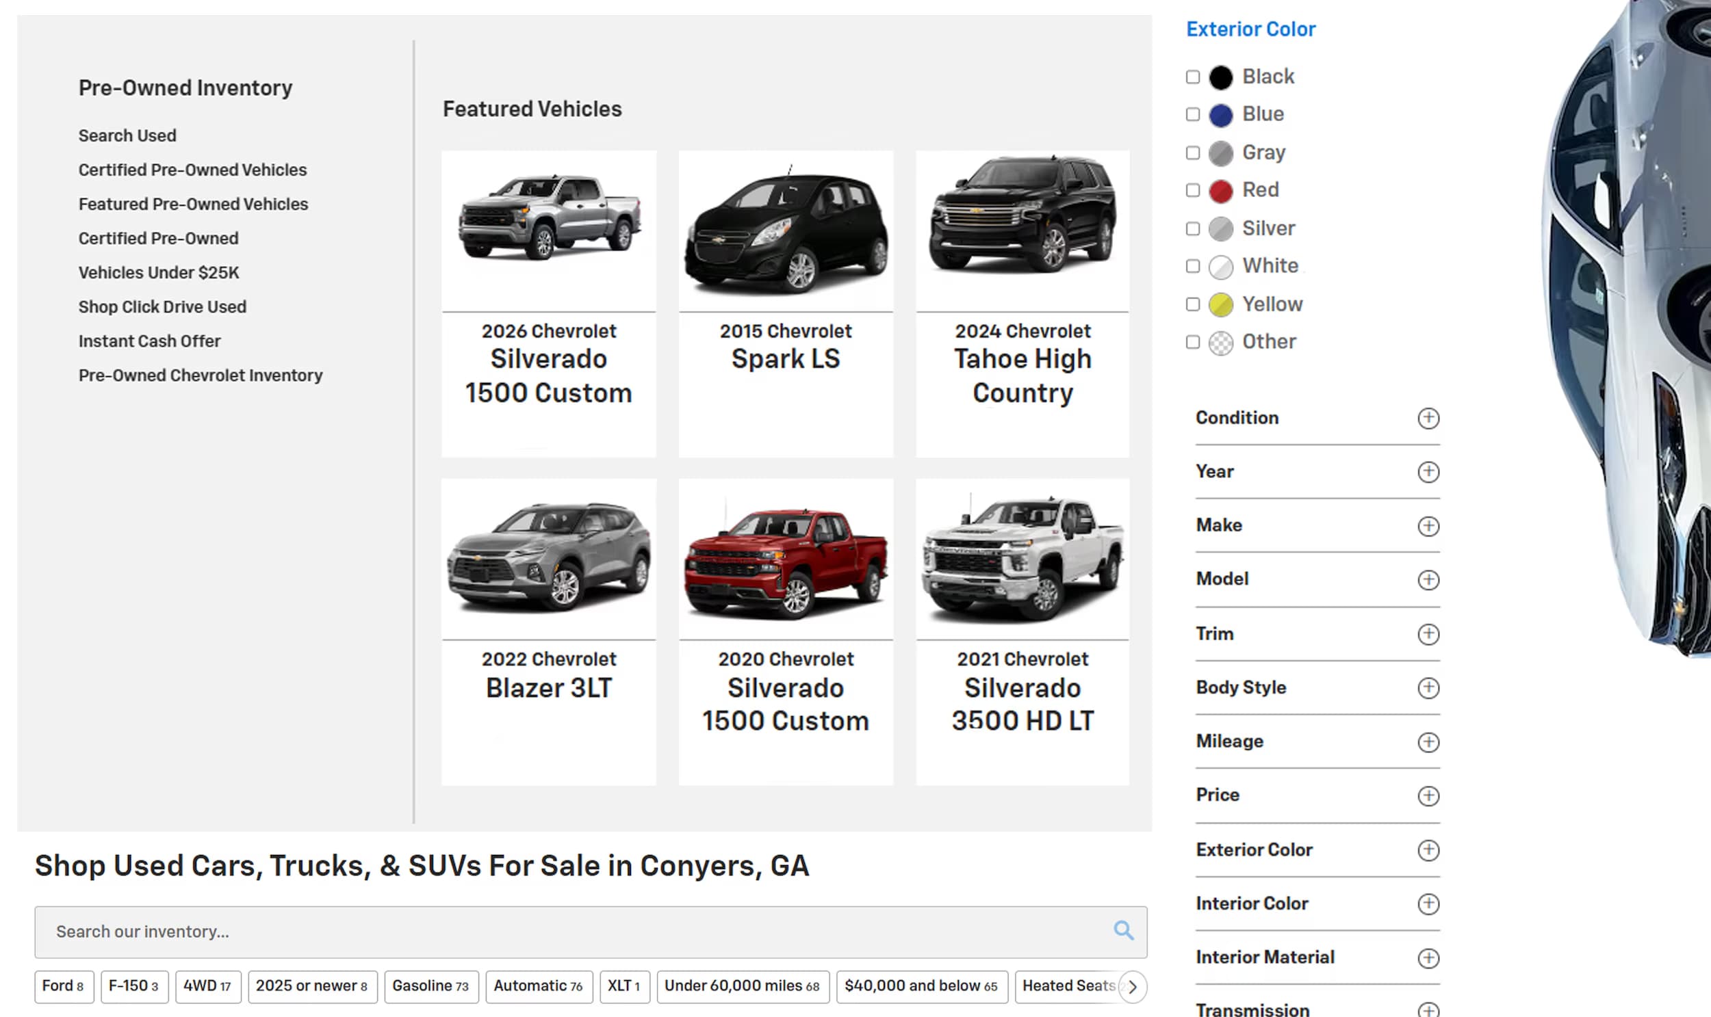Tick the Silver color checkbox
This screenshot has width=1711, height=1017.
click(1192, 228)
